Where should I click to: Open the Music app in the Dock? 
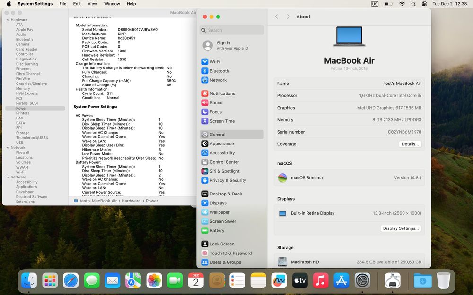point(321,280)
